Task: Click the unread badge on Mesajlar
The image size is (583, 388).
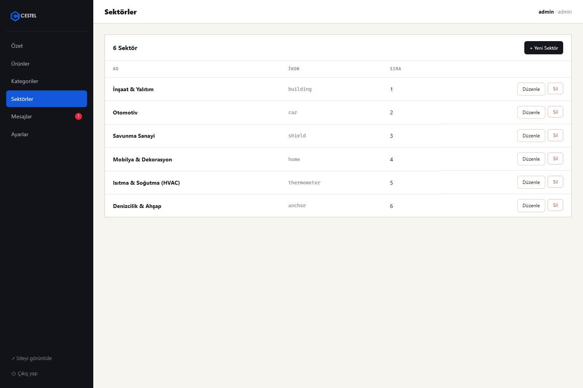Action: [x=79, y=116]
